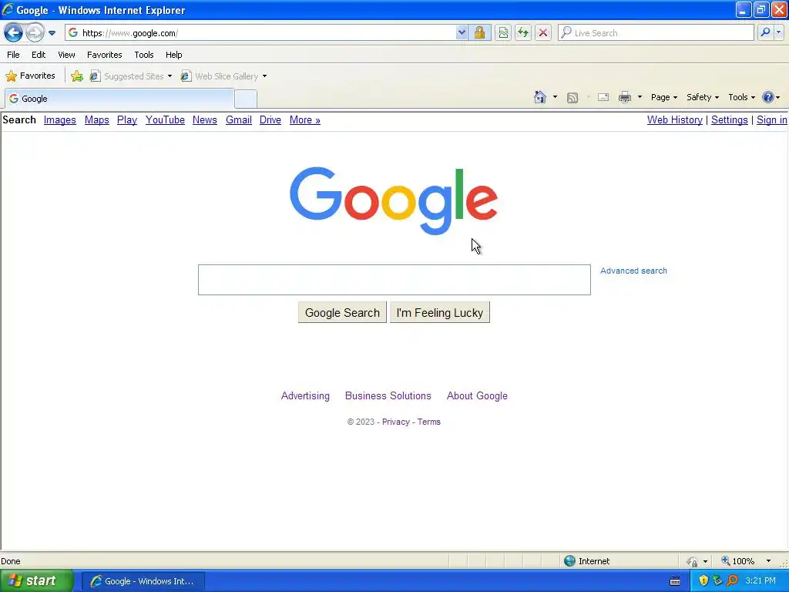Open search provider dropdown arrow
This screenshot has width=789, height=592.
(778, 32)
